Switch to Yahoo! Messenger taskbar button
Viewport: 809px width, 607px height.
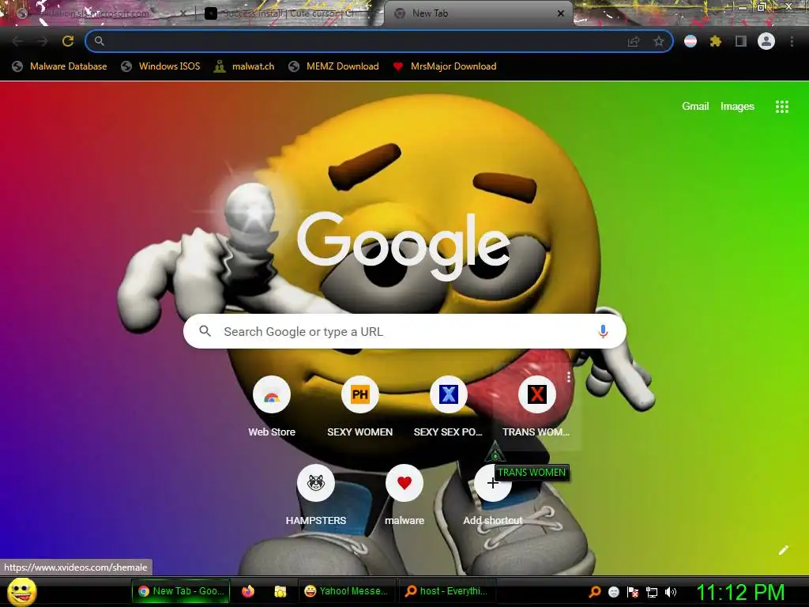pyautogui.click(x=347, y=591)
